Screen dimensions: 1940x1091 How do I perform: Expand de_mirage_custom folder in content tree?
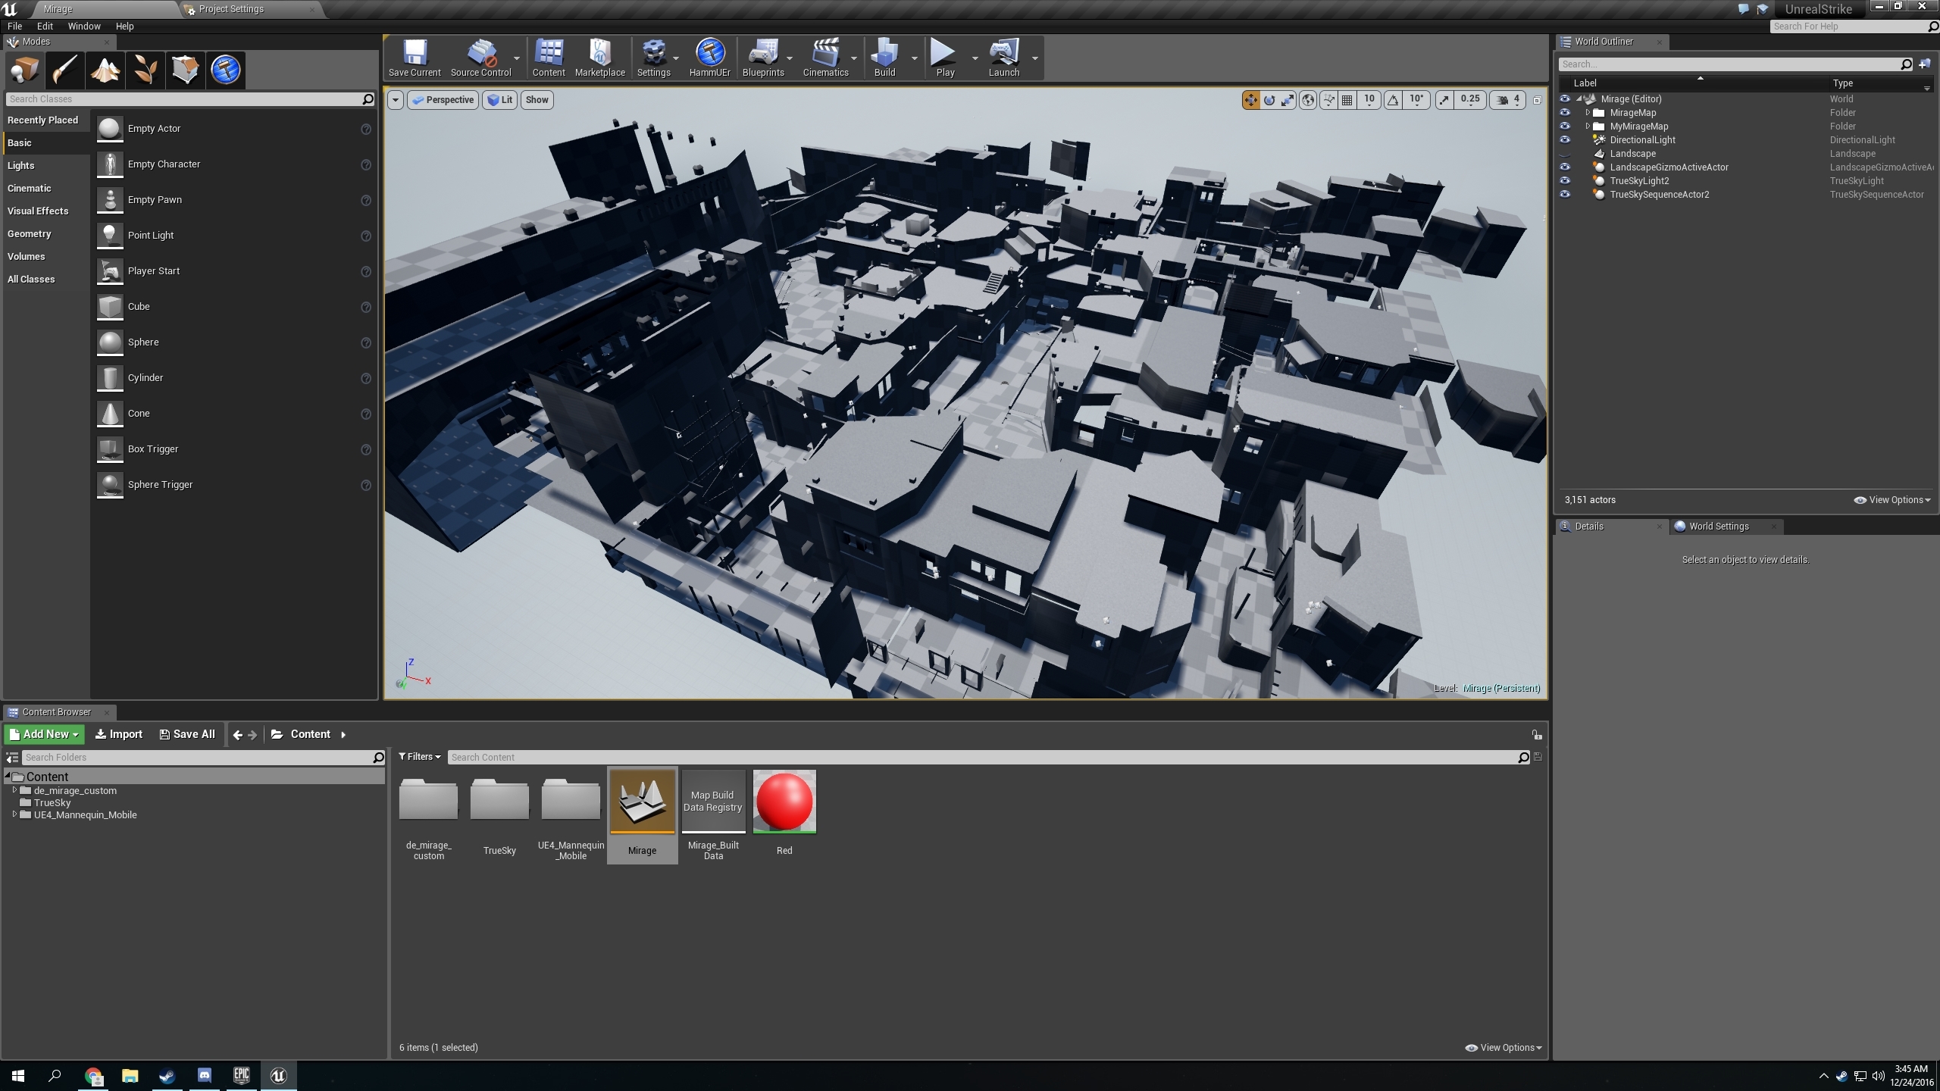[x=14, y=790]
